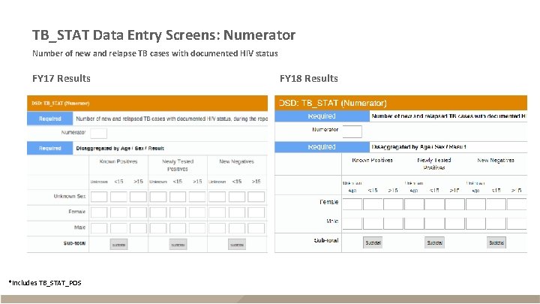Click the FY17 Numerator input box

[x=99, y=133]
